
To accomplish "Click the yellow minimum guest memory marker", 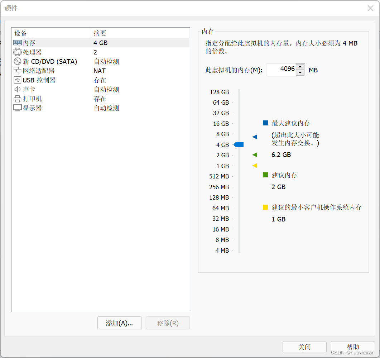I will (x=255, y=166).
